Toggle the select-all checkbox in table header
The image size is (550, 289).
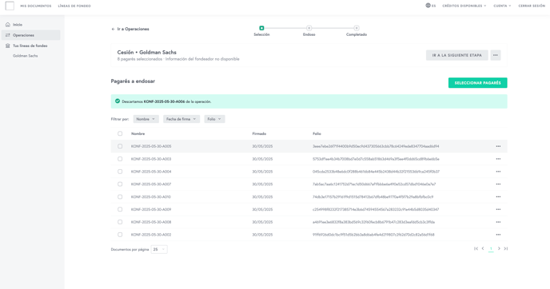click(120, 133)
